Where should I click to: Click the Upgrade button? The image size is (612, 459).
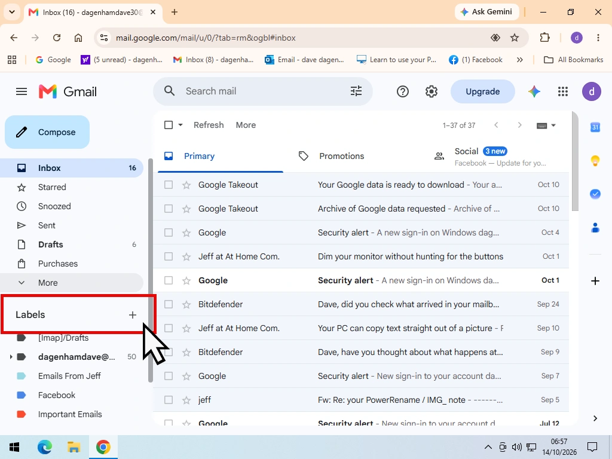[x=482, y=91]
